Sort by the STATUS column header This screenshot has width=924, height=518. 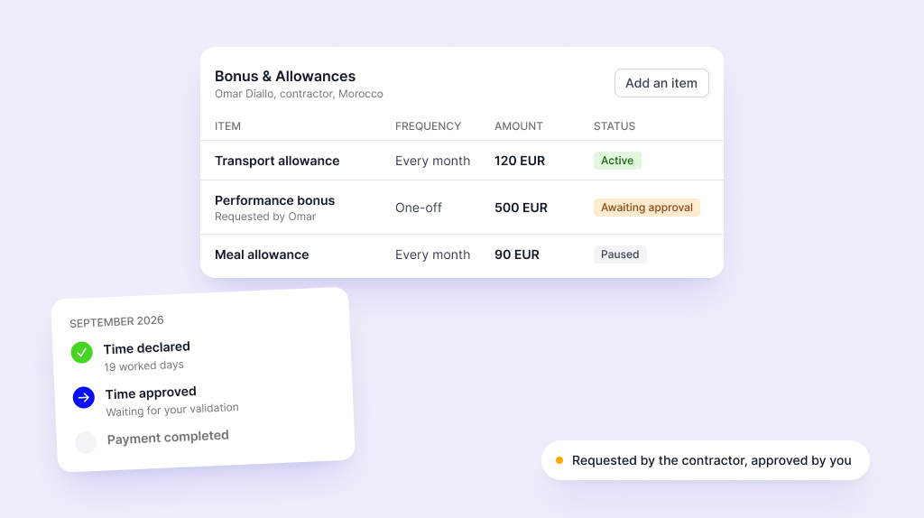[x=614, y=126]
